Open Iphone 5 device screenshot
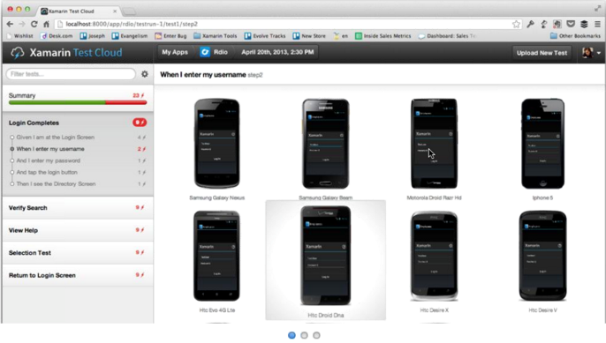 coord(542,144)
